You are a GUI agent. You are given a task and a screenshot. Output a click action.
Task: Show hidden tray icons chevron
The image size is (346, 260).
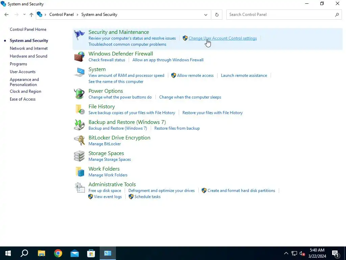tap(286, 253)
